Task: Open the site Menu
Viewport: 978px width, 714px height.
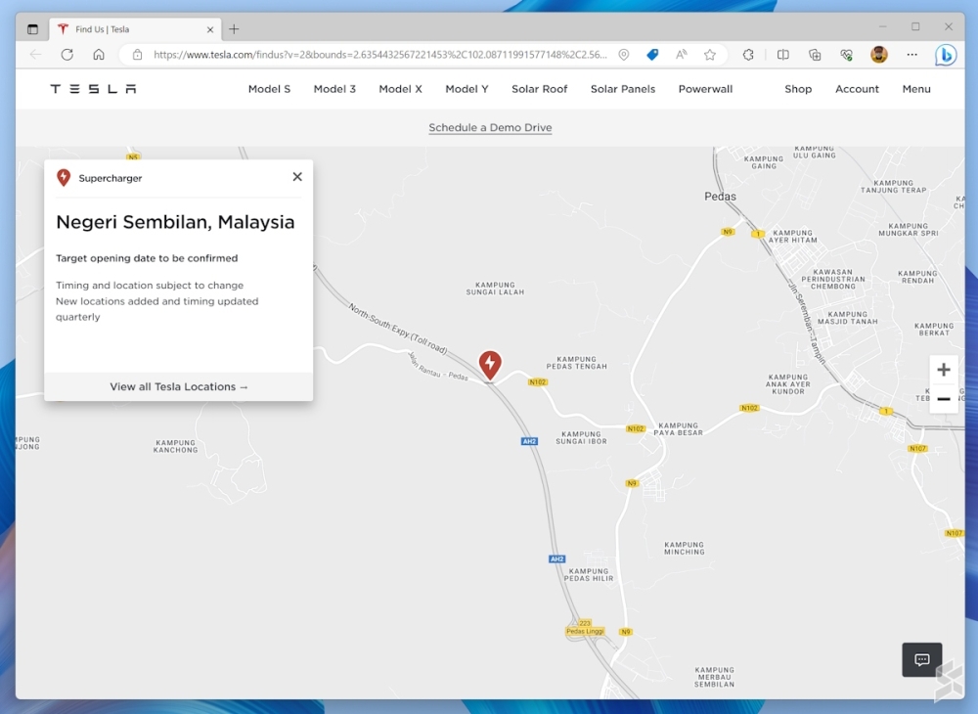Action: point(916,89)
